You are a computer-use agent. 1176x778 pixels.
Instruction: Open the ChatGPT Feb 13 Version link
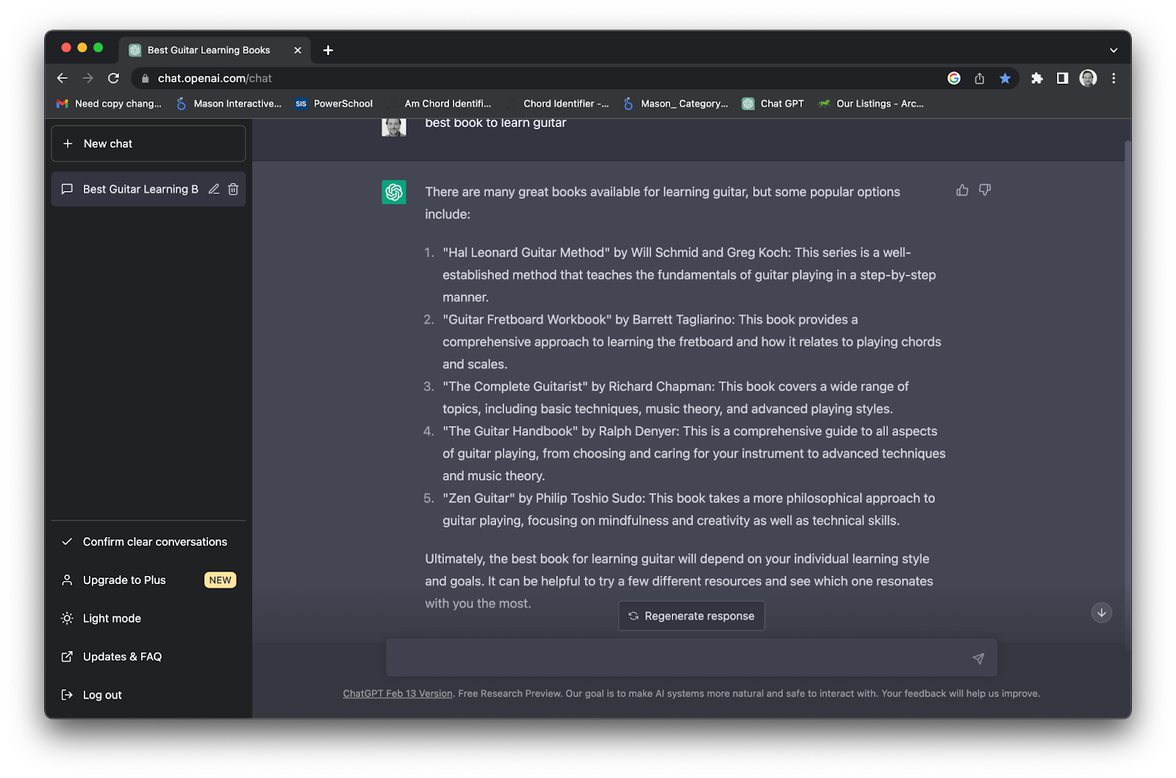398,694
